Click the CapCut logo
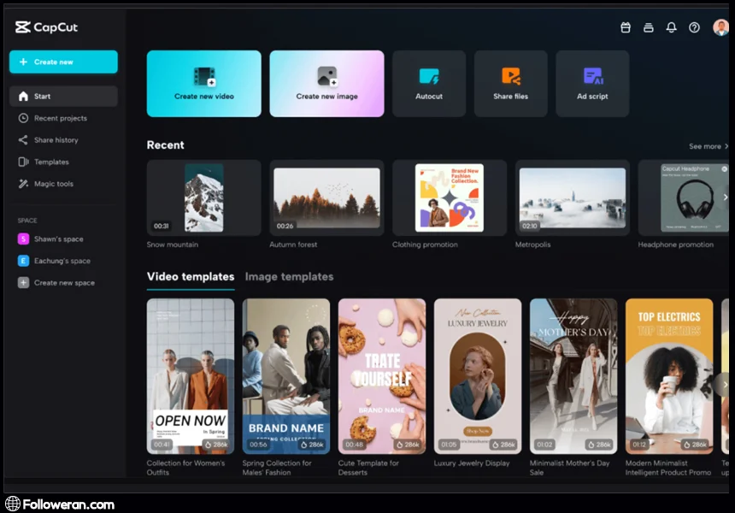 (x=46, y=27)
